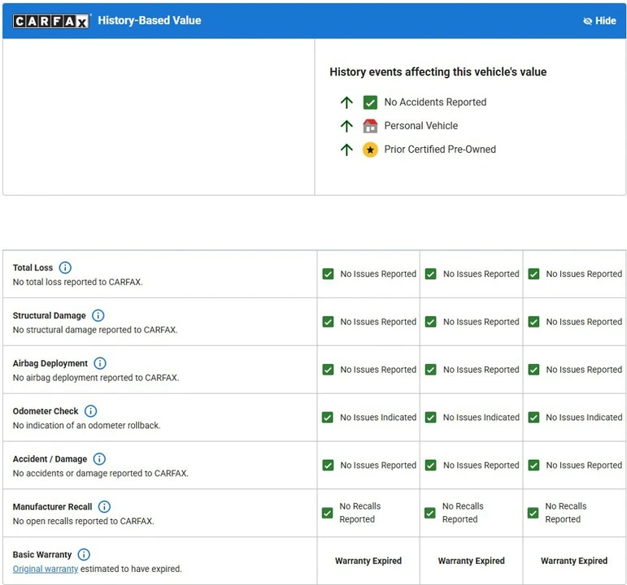This screenshot has height=585, width=627.
Task: Click the 'Basic Warranty' row title
Action: coord(42,555)
